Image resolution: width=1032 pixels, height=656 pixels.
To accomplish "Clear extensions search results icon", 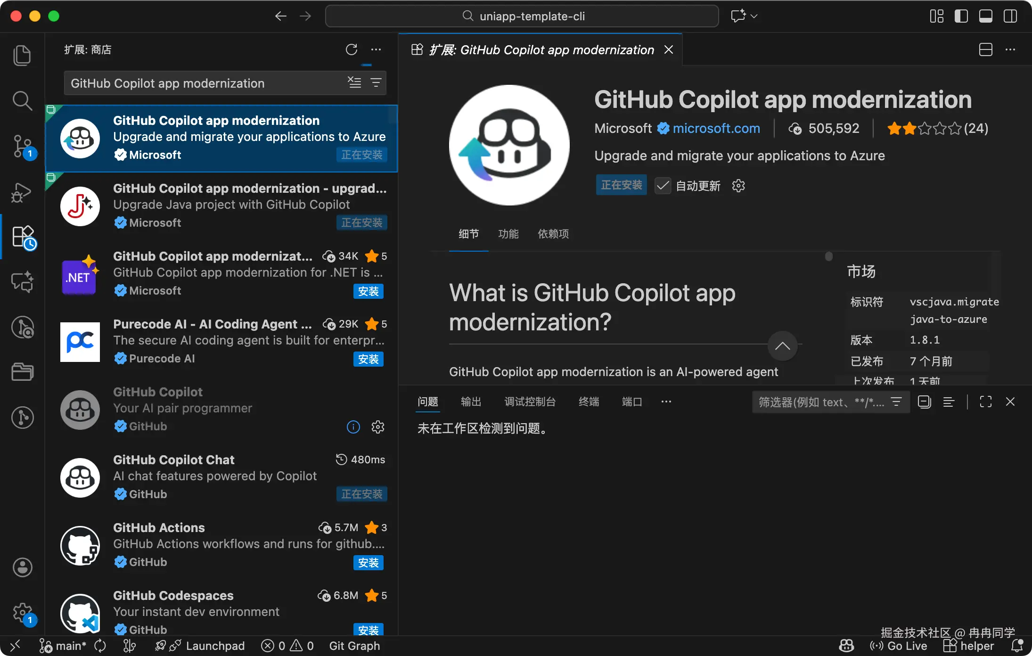I will (354, 83).
